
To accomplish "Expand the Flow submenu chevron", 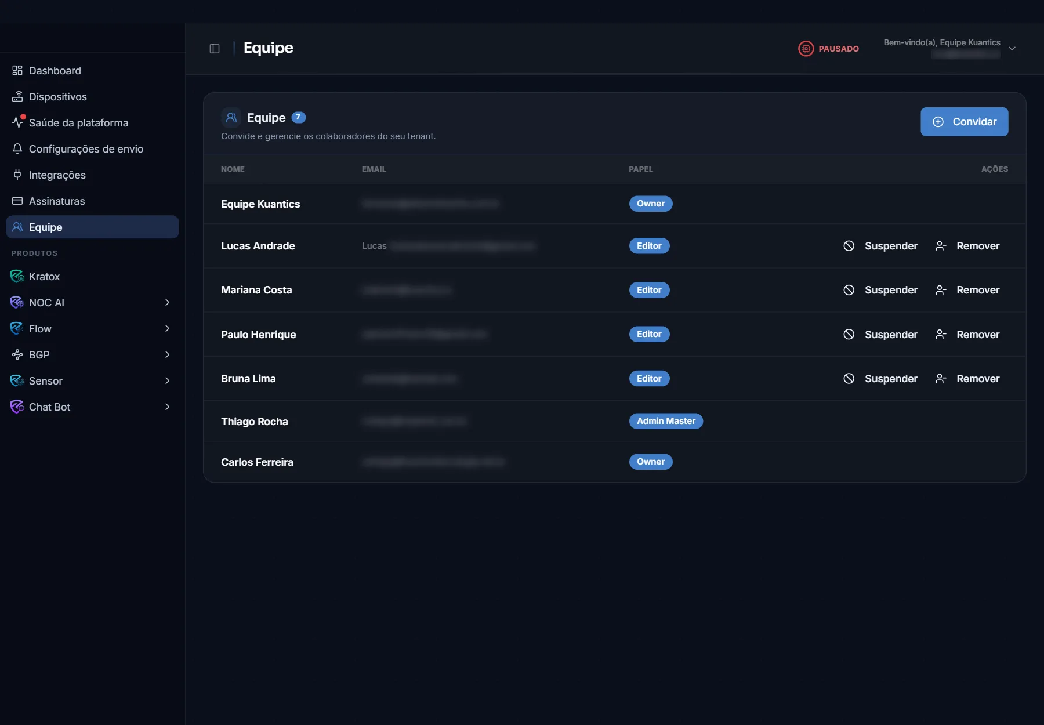I will tap(167, 329).
